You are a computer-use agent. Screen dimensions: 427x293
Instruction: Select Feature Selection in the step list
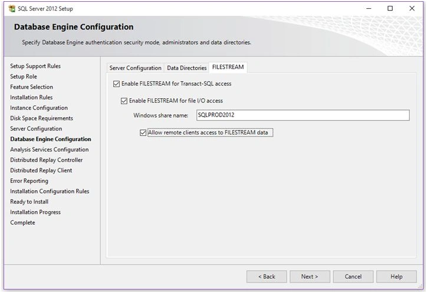[32, 87]
